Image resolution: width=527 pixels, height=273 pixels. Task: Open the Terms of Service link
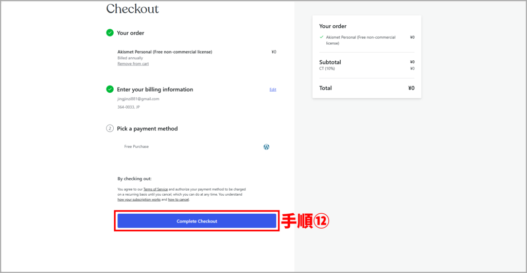click(x=155, y=190)
